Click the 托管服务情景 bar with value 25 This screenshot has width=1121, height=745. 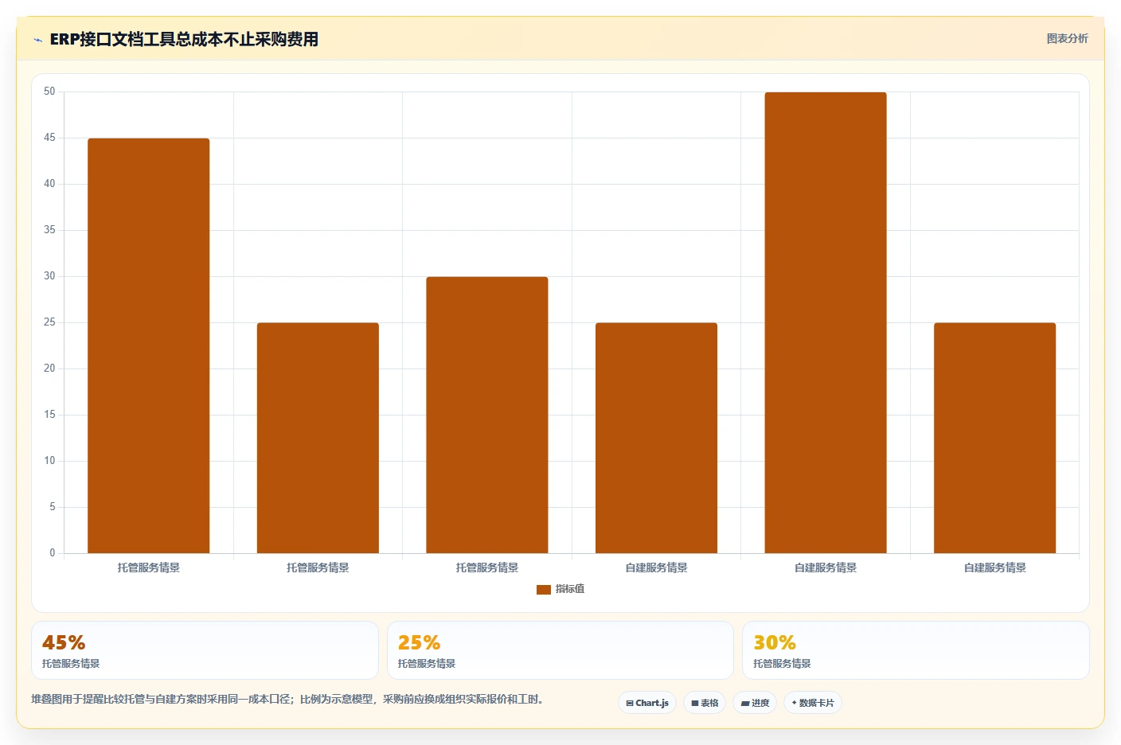tap(318, 438)
